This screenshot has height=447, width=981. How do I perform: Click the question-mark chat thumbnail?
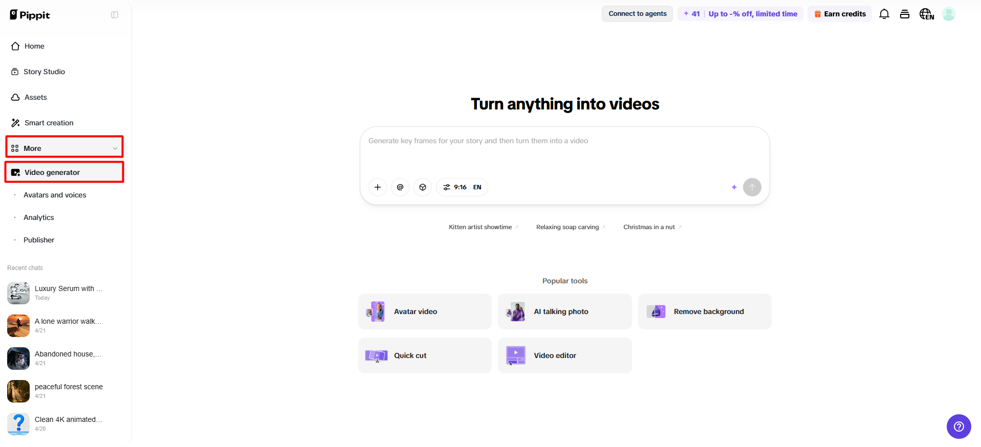(x=18, y=424)
